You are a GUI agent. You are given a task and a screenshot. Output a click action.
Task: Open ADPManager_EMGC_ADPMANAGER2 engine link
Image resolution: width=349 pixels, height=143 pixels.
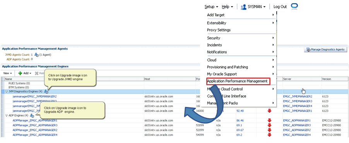pos(35,130)
